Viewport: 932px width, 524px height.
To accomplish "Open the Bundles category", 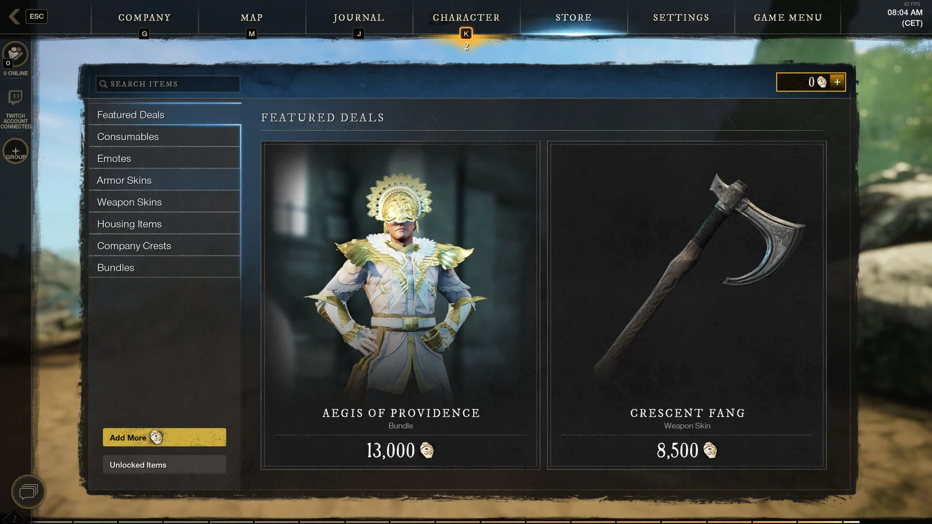I will click(165, 268).
